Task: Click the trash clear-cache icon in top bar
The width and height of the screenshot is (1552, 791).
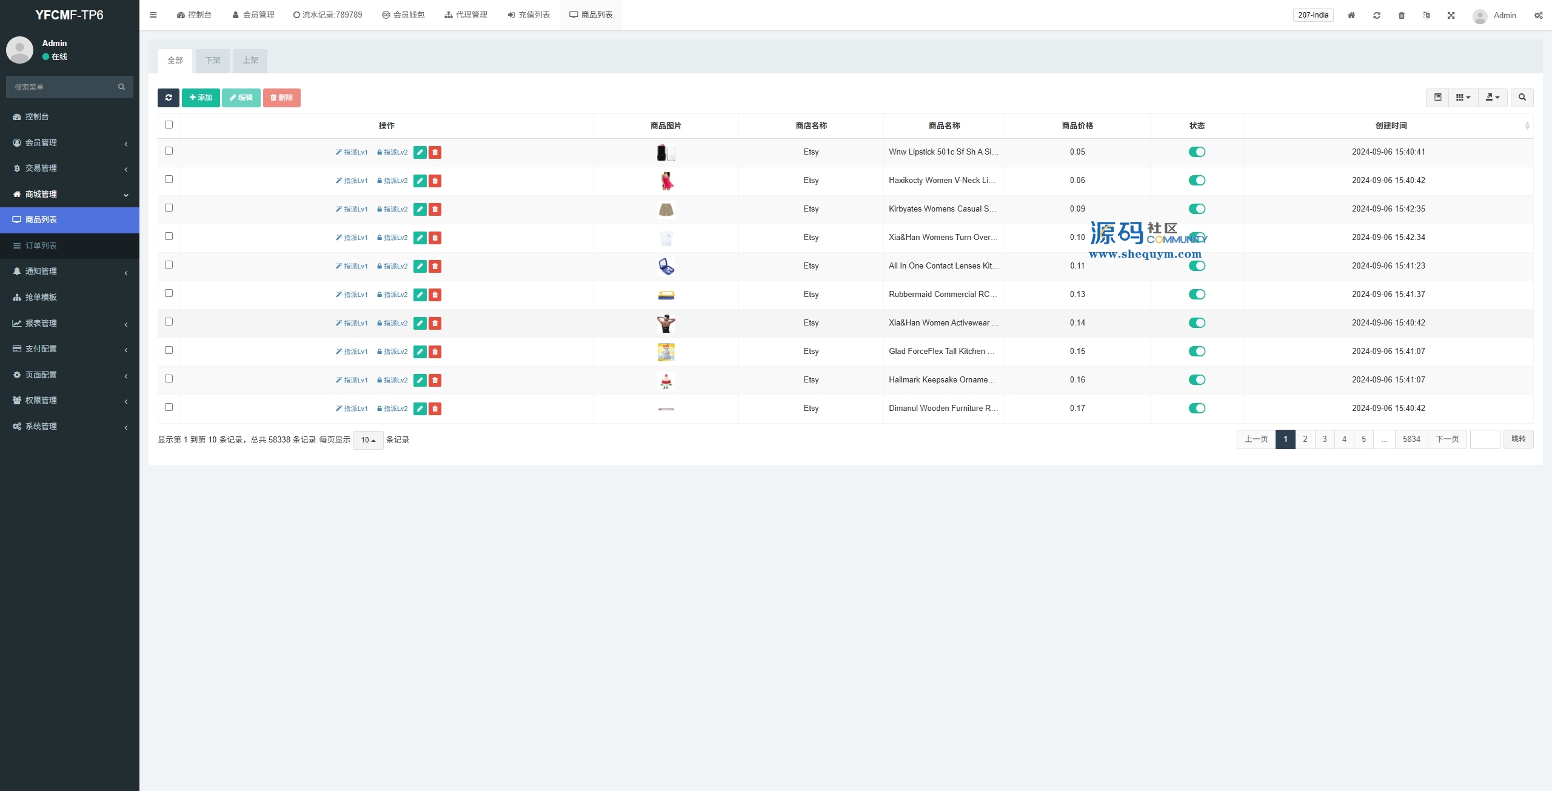Action: (1401, 15)
